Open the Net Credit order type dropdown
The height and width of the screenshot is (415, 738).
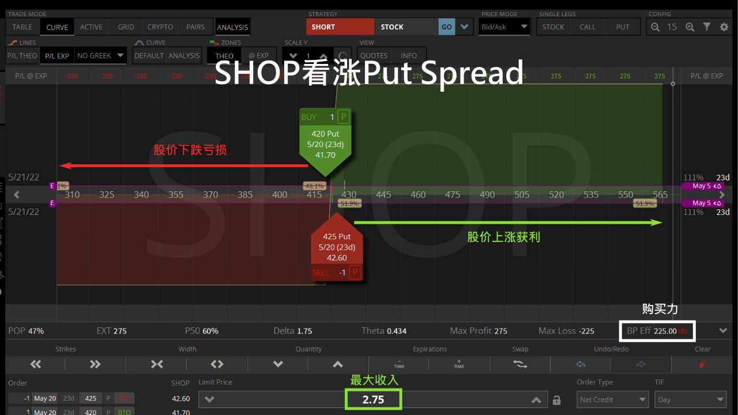[612, 399]
